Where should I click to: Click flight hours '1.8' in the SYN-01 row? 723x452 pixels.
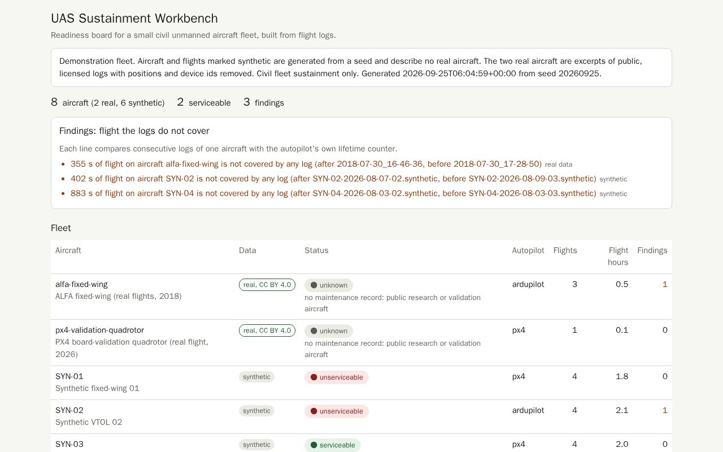(622, 376)
